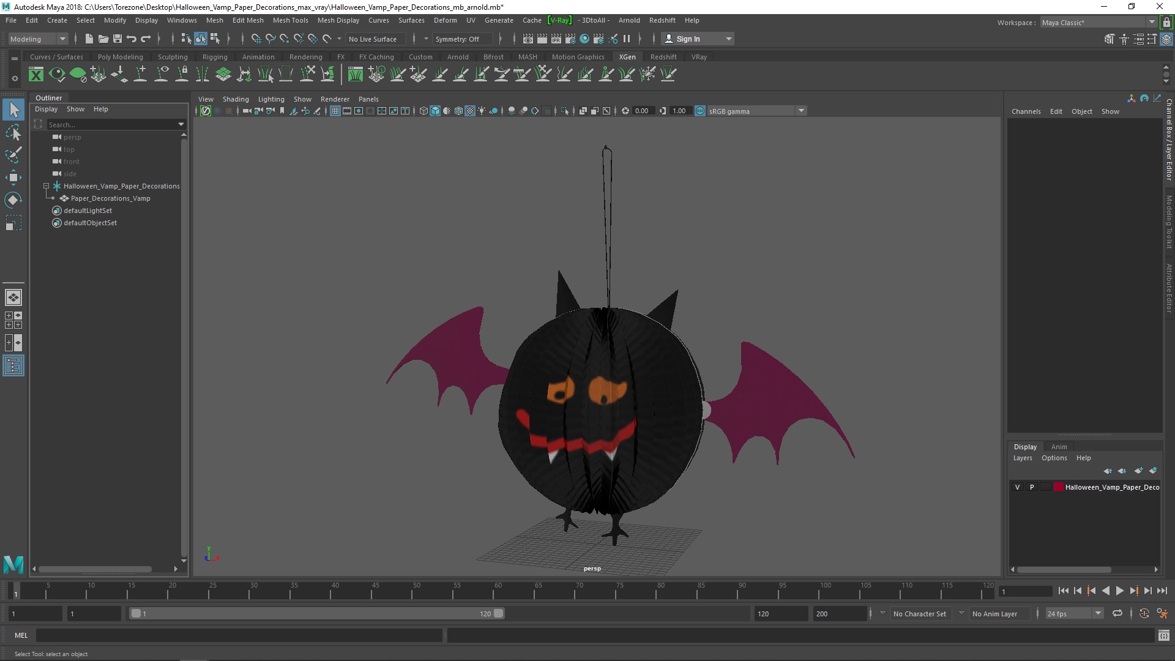Choose the Rotate tool icon
The width and height of the screenshot is (1175, 661).
pyautogui.click(x=13, y=200)
